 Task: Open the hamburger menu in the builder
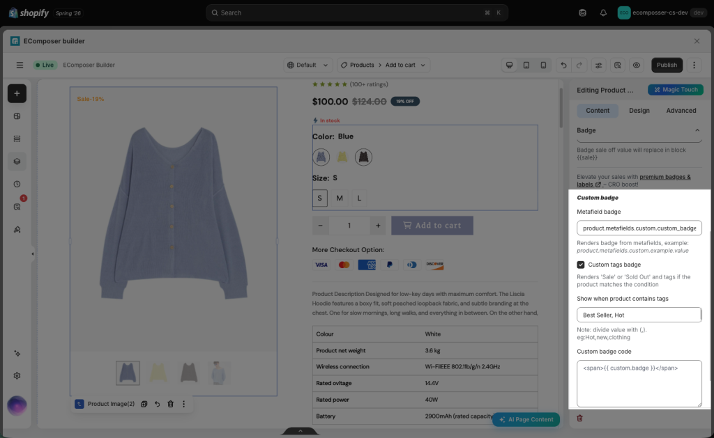click(x=20, y=65)
